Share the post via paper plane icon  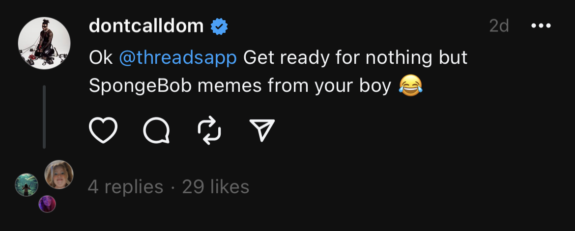(x=262, y=130)
